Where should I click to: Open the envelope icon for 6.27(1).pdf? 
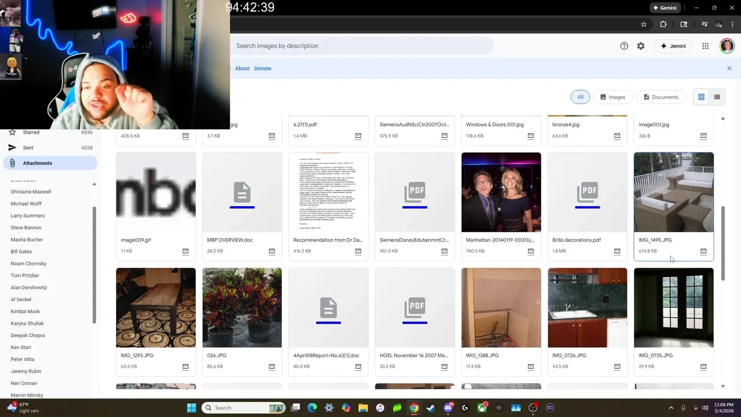click(x=358, y=136)
